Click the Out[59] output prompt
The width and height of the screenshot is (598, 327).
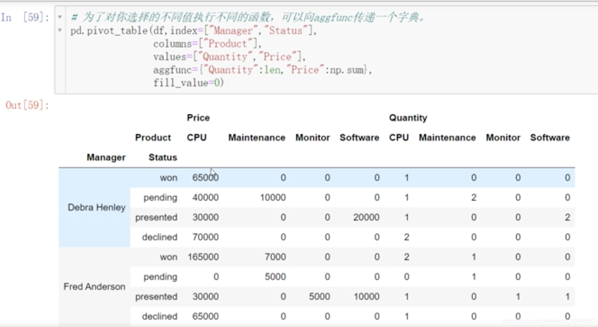(x=27, y=105)
